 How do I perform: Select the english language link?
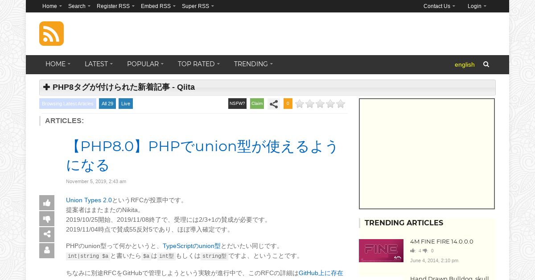(465, 64)
